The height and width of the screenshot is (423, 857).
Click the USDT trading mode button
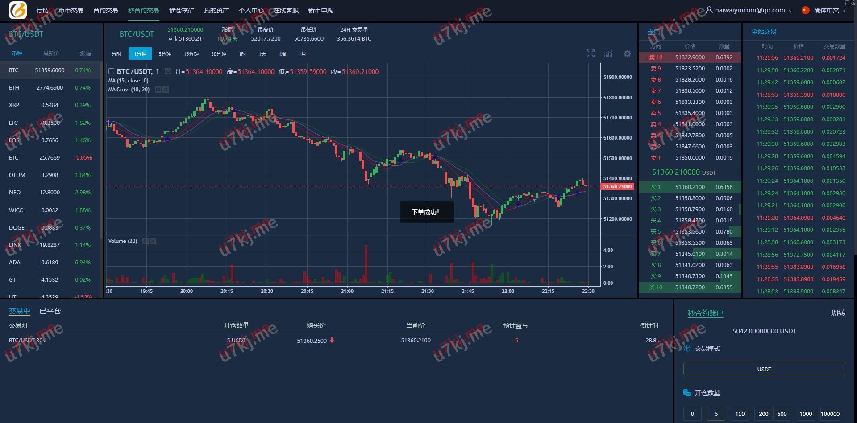click(x=764, y=369)
